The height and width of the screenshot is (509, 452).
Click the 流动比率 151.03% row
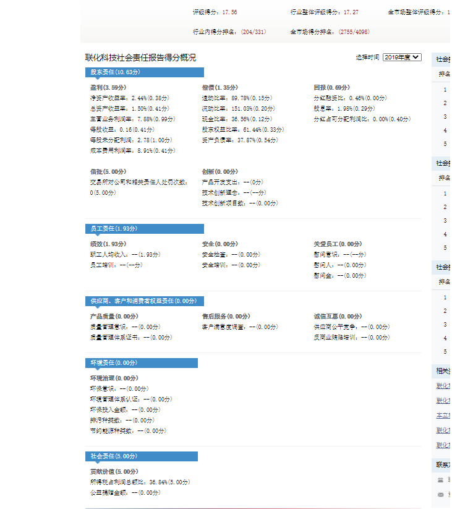pos(239,108)
